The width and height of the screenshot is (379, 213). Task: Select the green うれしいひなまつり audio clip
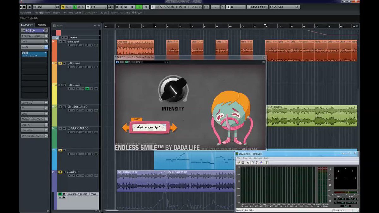click(x=312, y=115)
